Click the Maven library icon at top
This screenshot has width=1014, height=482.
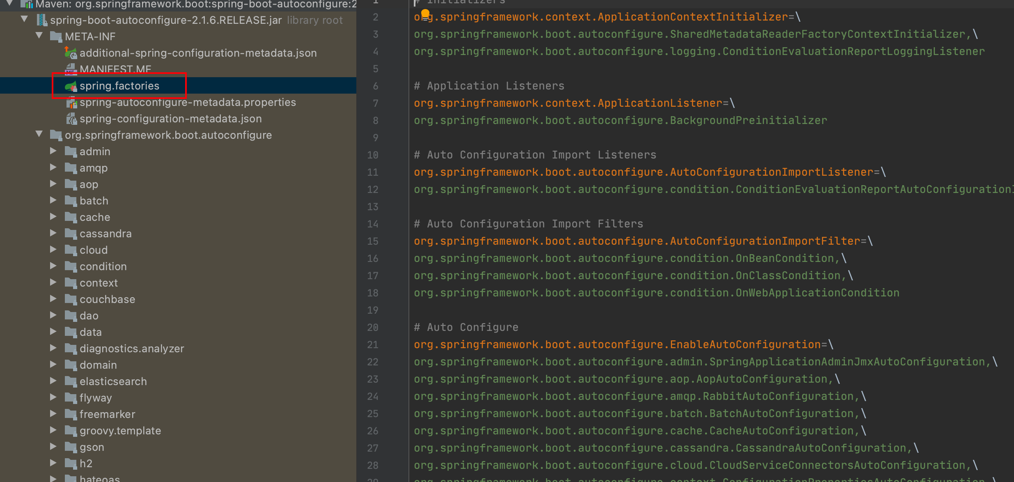click(x=27, y=4)
